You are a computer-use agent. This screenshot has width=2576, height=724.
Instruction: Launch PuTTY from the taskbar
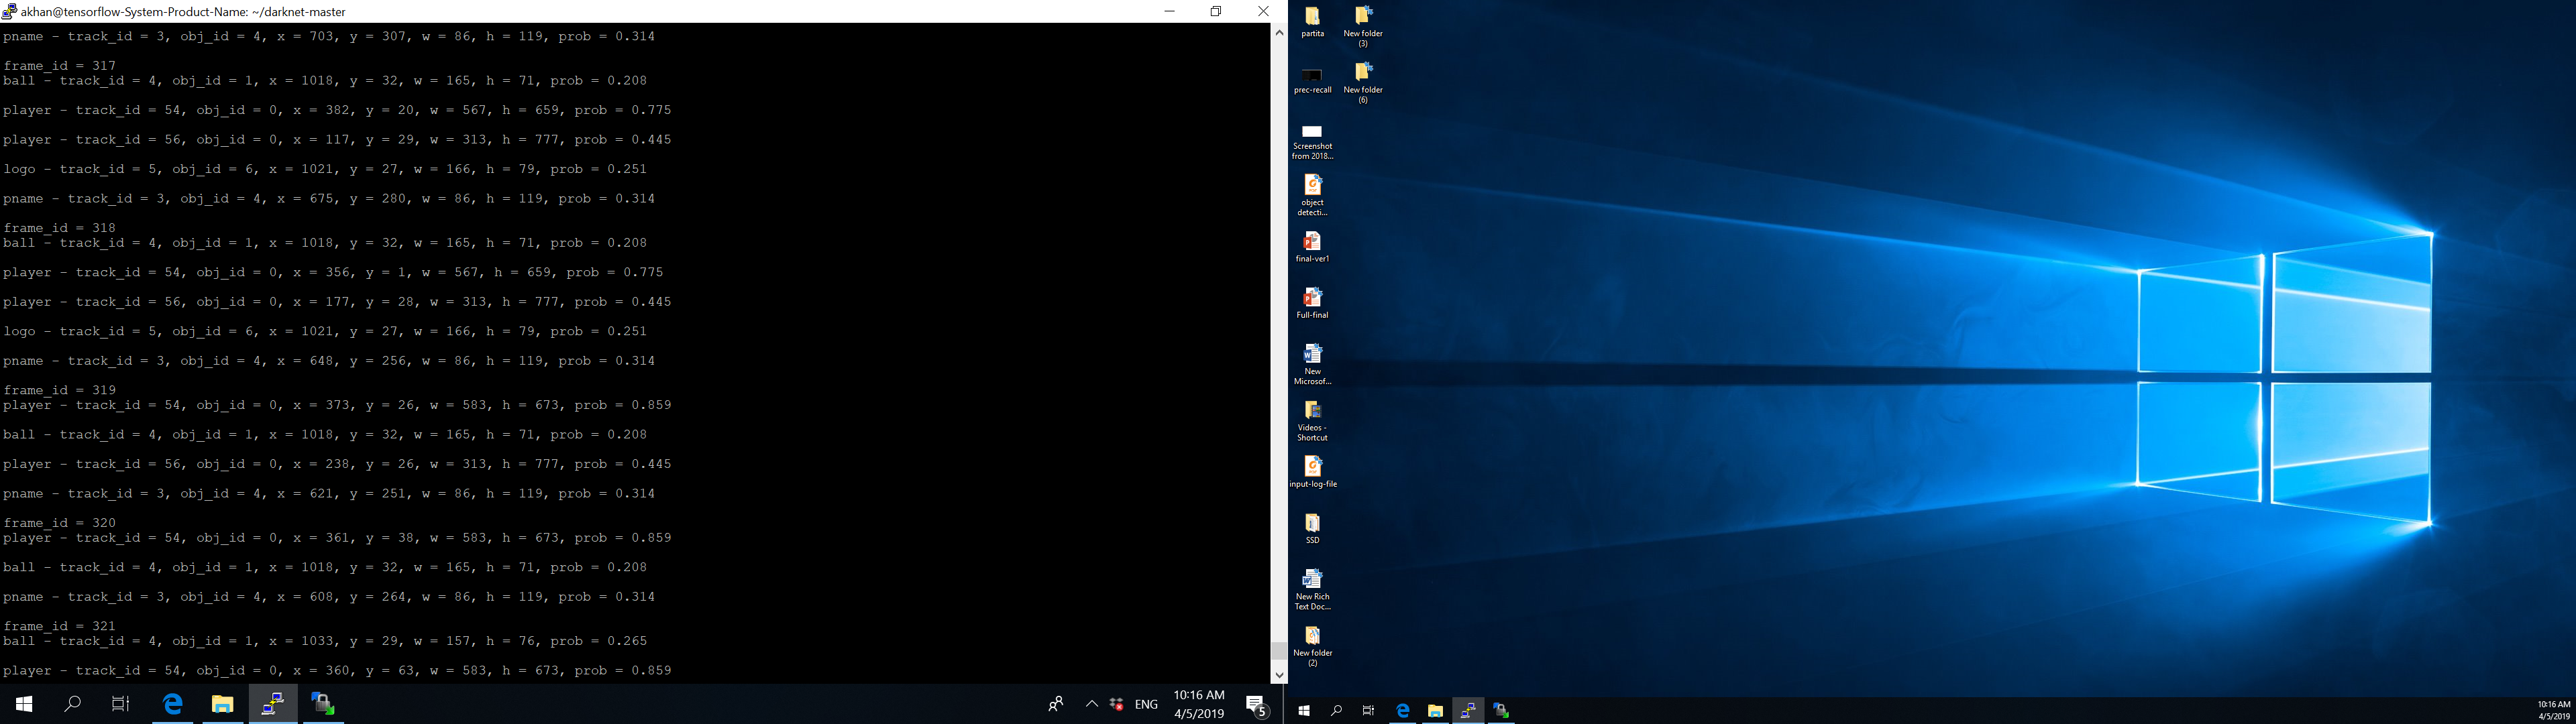(272, 703)
